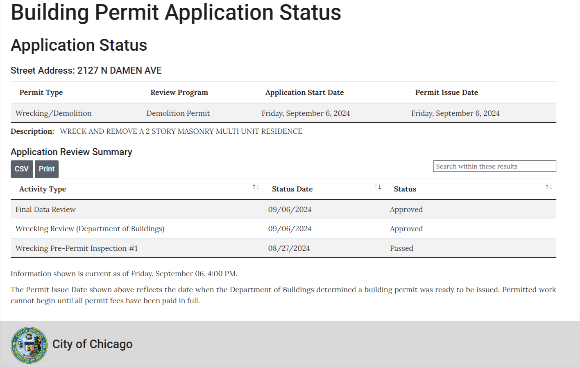Screen dimensions: 580x367
Task: Click the 'Description:' label
Action: point(32,131)
